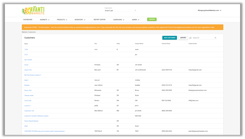Open the Inventory menu

[80, 20]
